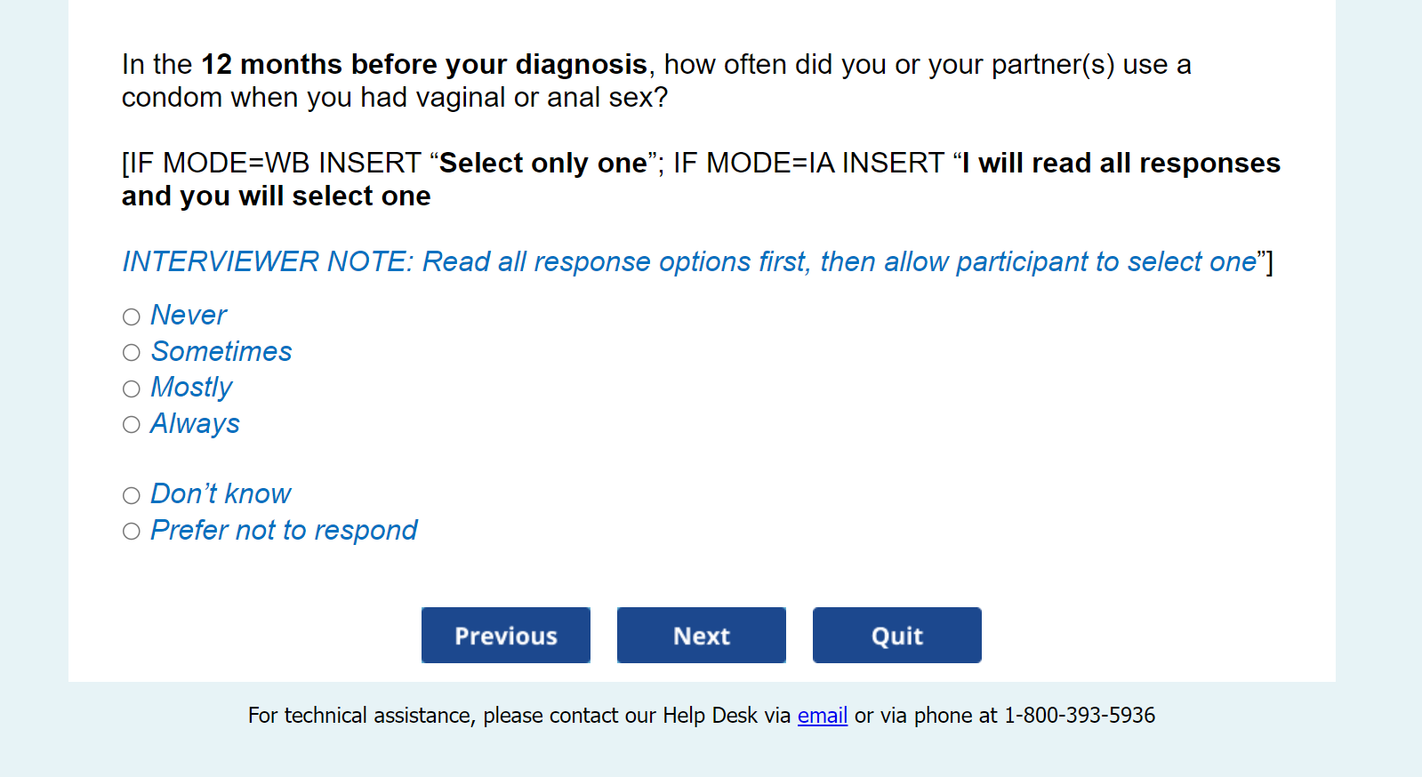Choose the "Prefer not to respond" radio circle

[132, 532]
